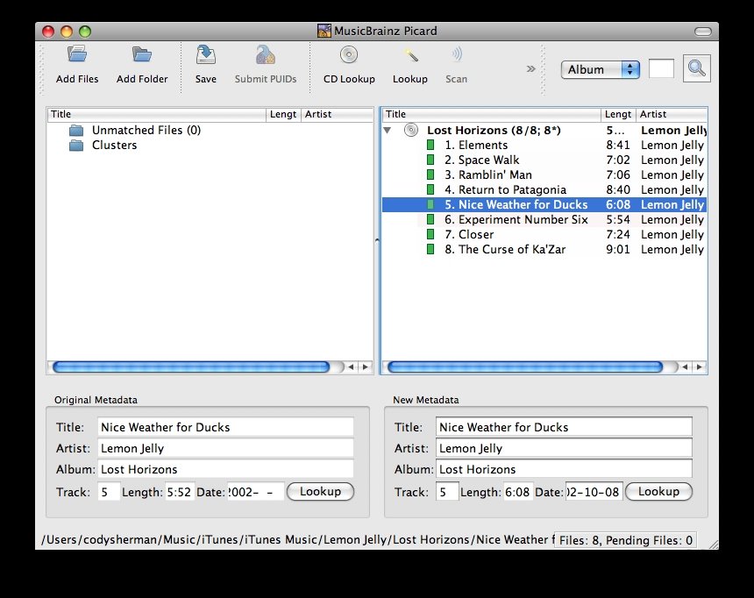Open the Album search type dropdown
The image size is (754, 598).
602,69
